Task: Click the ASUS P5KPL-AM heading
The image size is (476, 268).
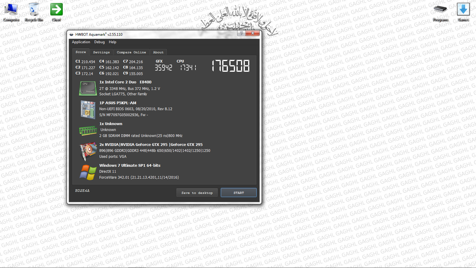Action: pyautogui.click(x=118, y=103)
